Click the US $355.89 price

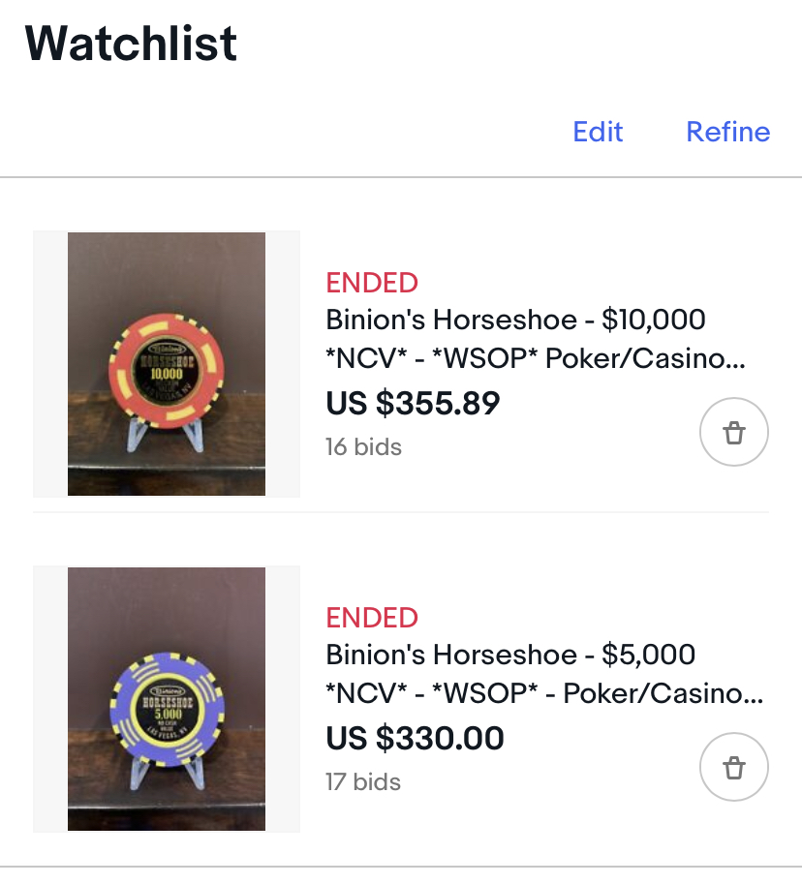(413, 404)
